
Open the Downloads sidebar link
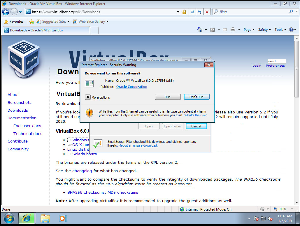(18, 110)
